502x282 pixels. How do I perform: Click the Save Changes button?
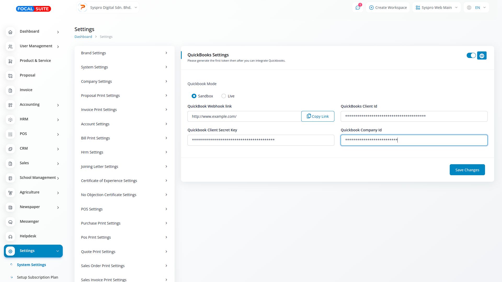[x=467, y=170]
